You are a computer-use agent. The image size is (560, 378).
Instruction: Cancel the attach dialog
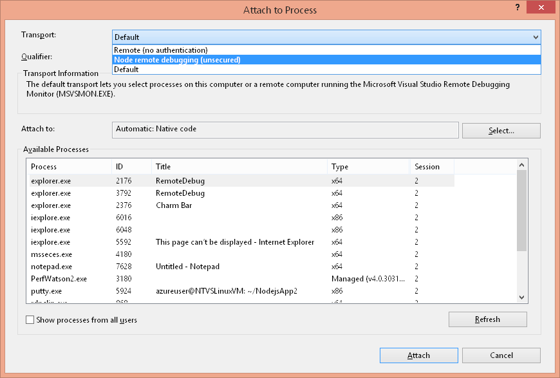pos(501,355)
